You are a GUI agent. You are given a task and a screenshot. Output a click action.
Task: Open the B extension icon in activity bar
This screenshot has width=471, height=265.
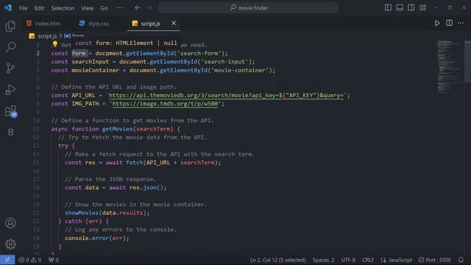coord(10,132)
